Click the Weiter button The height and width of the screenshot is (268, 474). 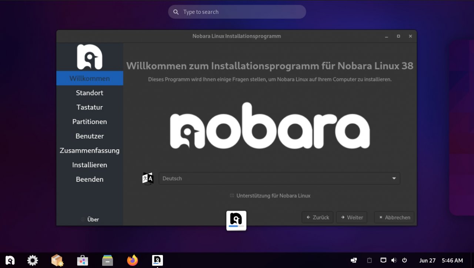click(x=351, y=217)
